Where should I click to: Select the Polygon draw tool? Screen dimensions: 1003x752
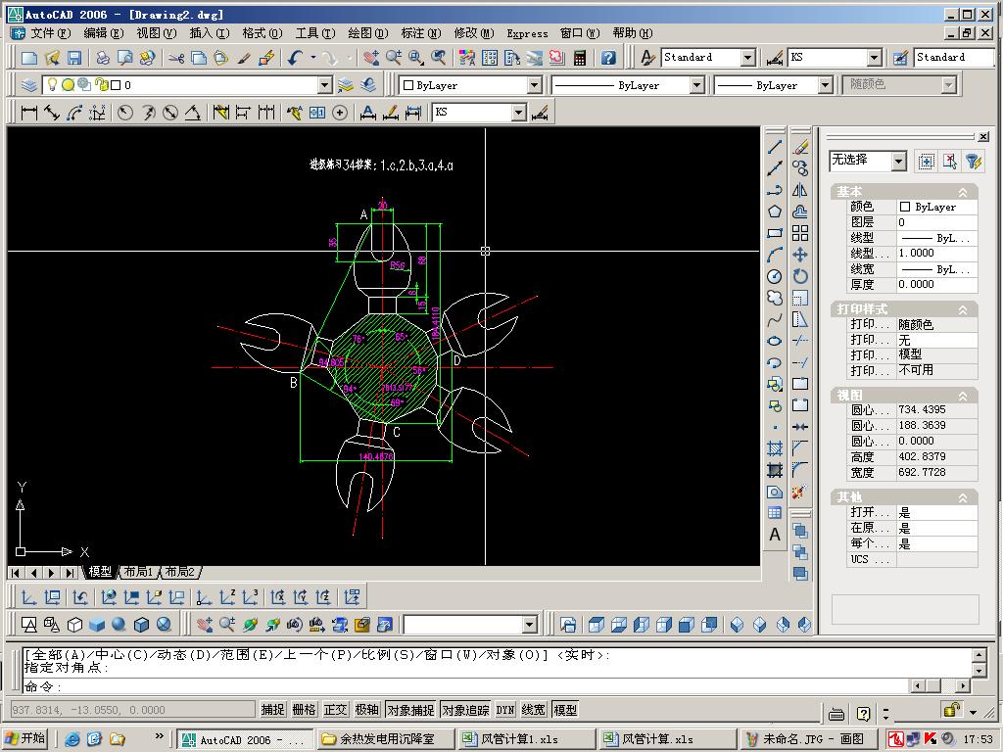pyautogui.click(x=775, y=211)
